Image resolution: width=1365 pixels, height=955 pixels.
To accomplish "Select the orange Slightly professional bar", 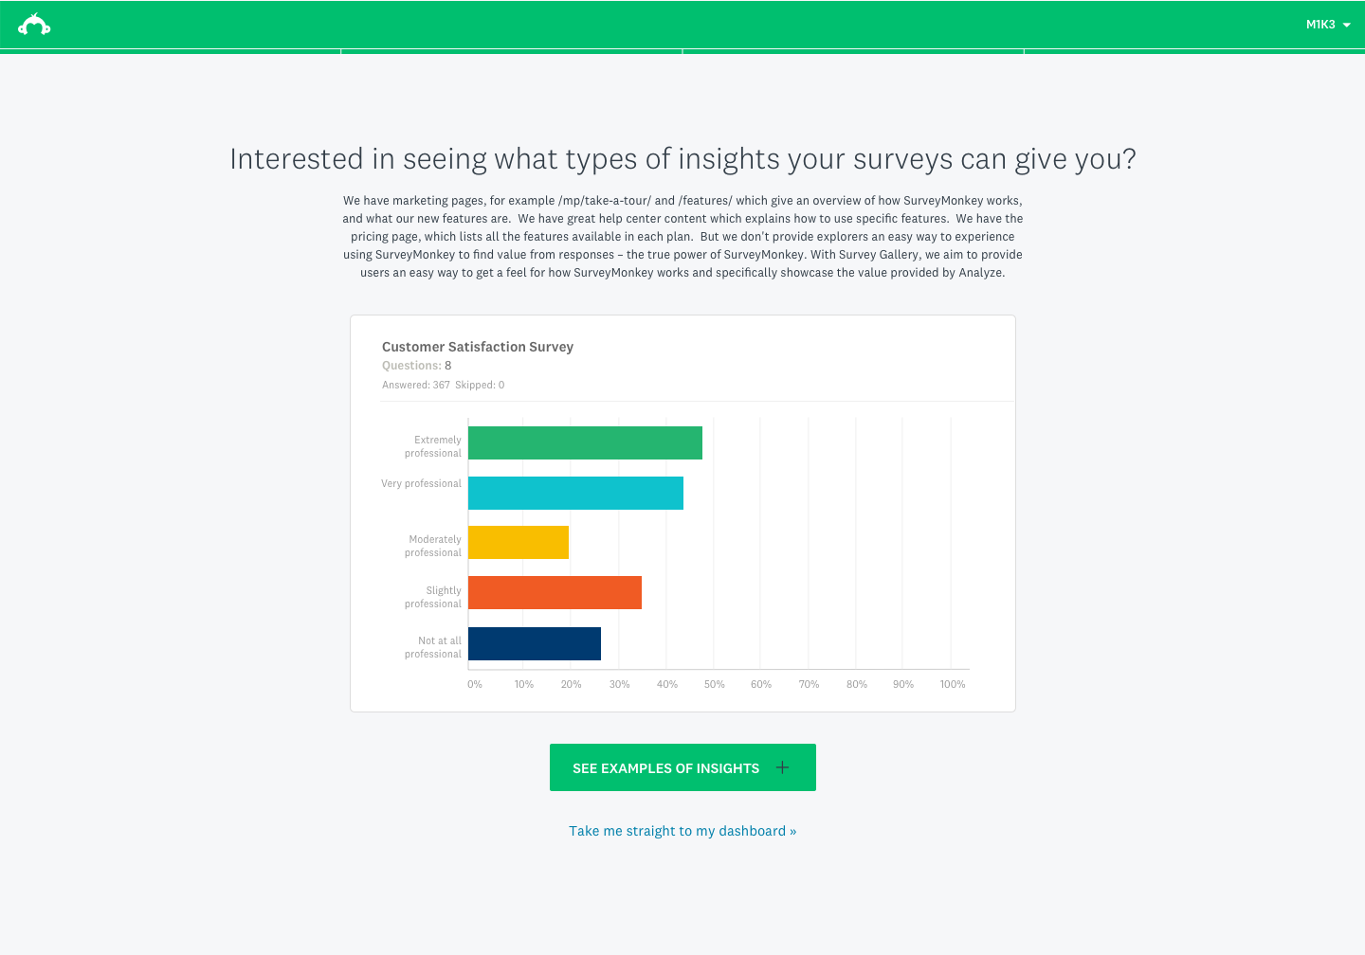I will (555, 592).
